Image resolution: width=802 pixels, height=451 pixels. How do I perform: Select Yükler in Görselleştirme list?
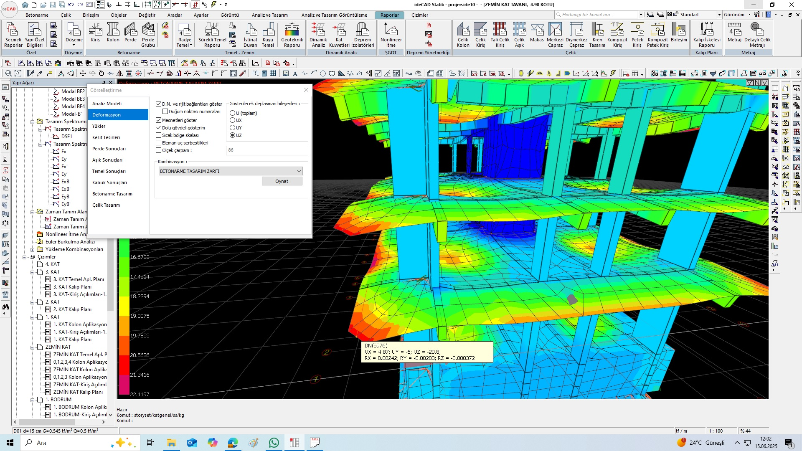point(118,126)
